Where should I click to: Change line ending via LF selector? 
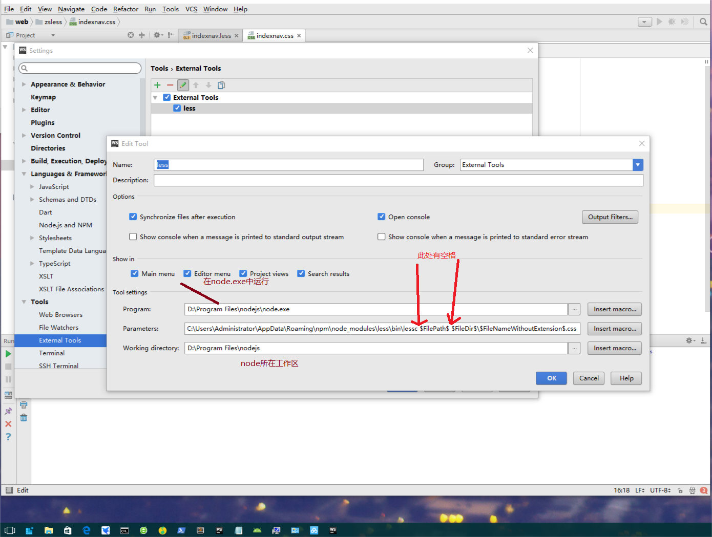639,490
